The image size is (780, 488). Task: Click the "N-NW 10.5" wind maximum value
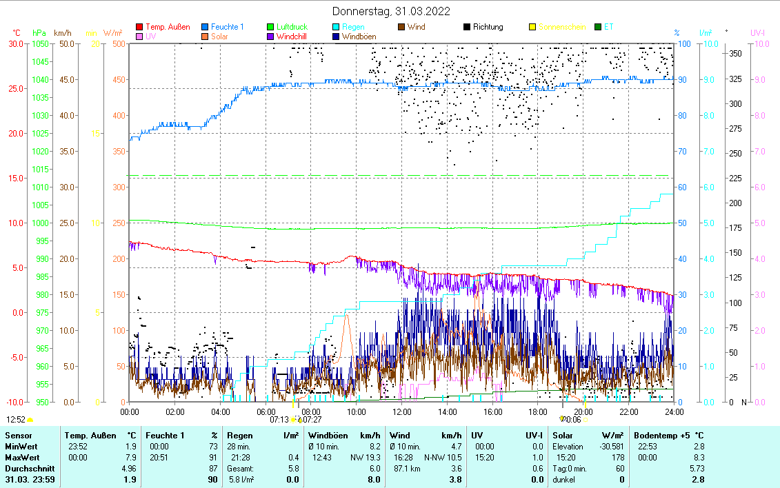point(443,458)
